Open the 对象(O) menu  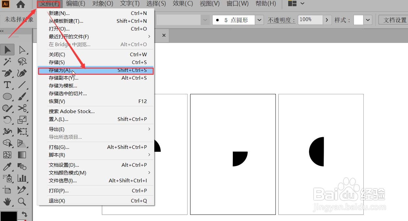tap(103, 4)
